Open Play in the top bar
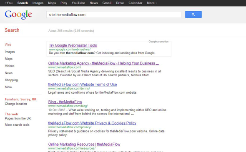The image size is (246, 152). tap(64, 3)
